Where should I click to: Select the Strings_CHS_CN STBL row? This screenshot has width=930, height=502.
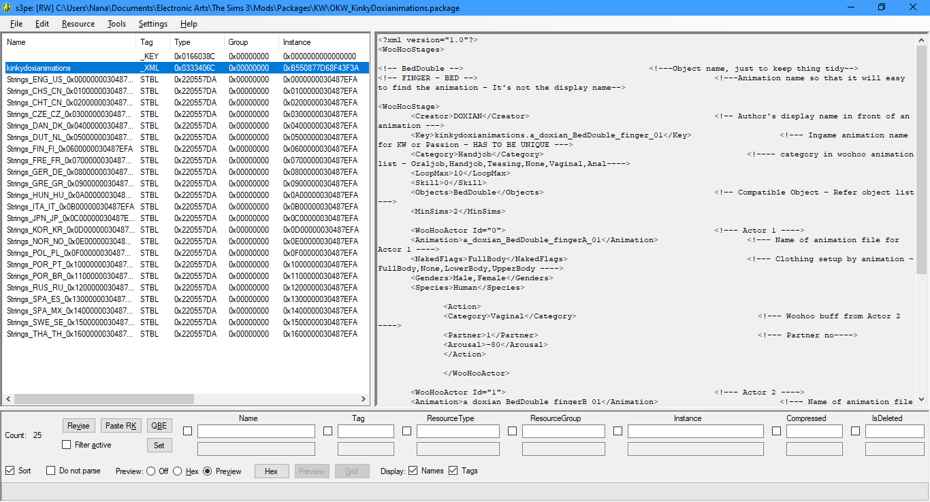coord(187,91)
